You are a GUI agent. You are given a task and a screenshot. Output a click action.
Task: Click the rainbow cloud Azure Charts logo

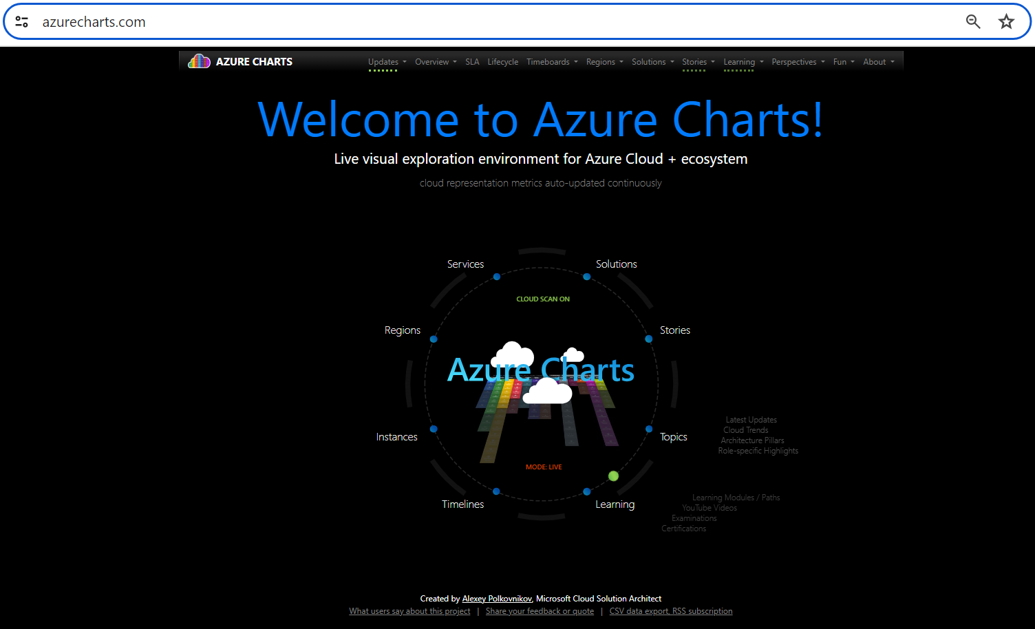(x=199, y=61)
